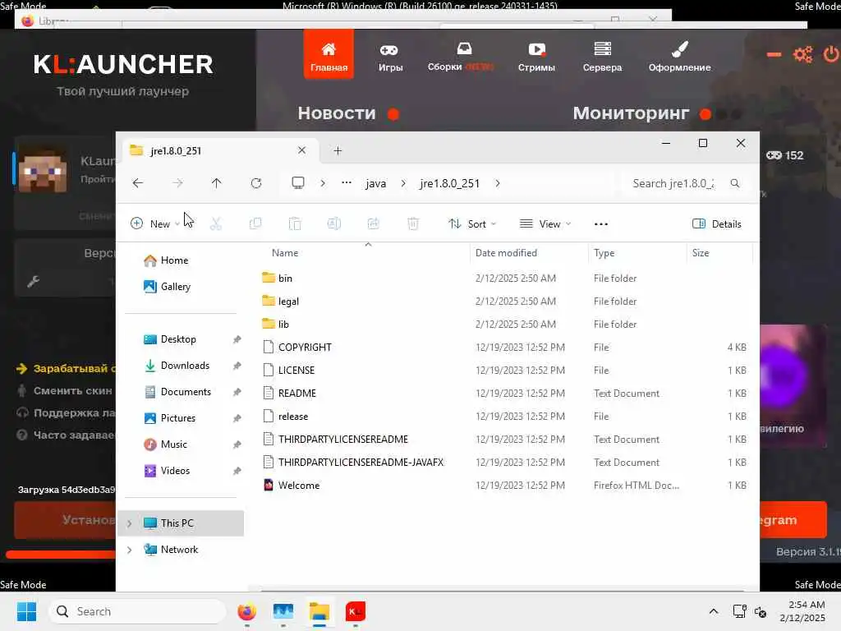Open the Сервера servers tab in KLauncher

(x=602, y=58)
